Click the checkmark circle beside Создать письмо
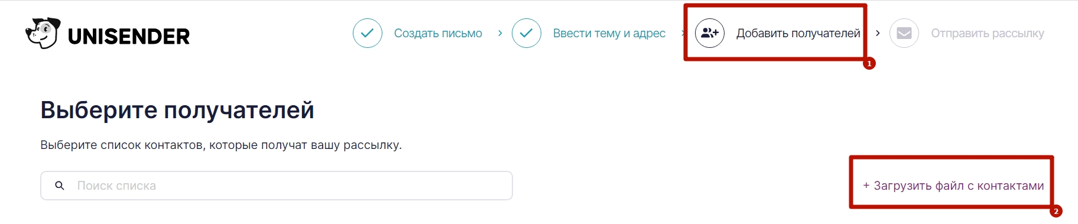 (368, 33)
